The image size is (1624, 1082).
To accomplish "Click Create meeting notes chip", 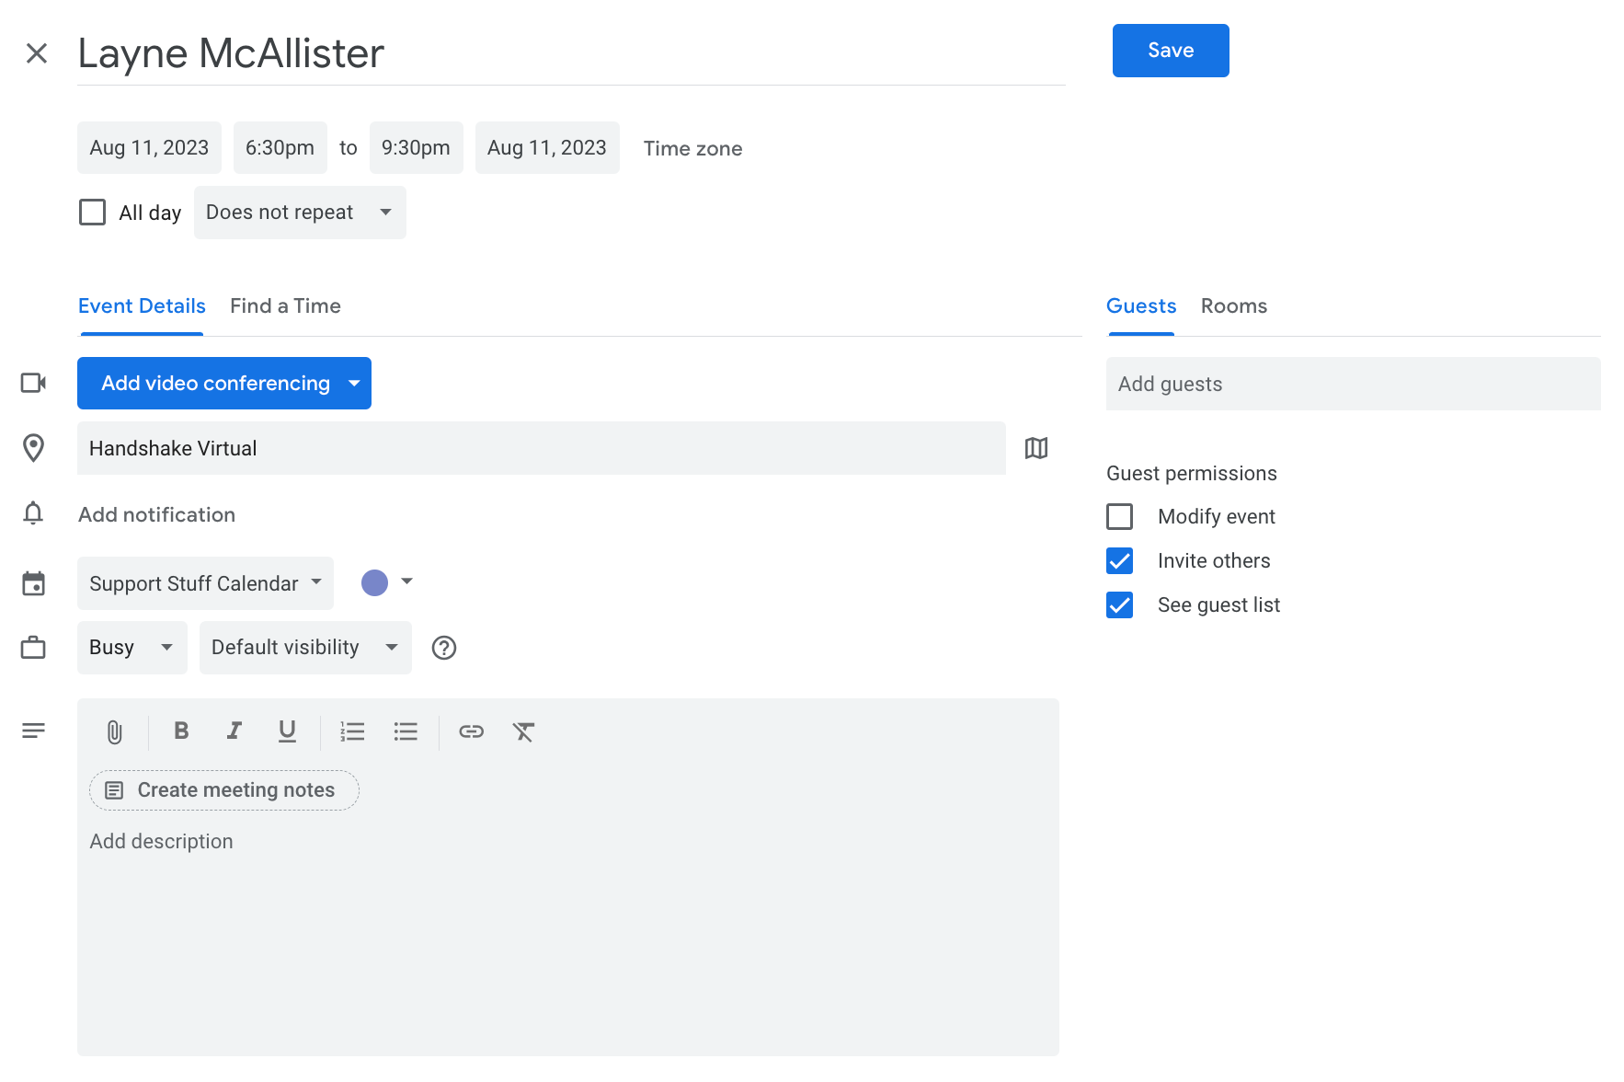I will click(x=223, y=790).
